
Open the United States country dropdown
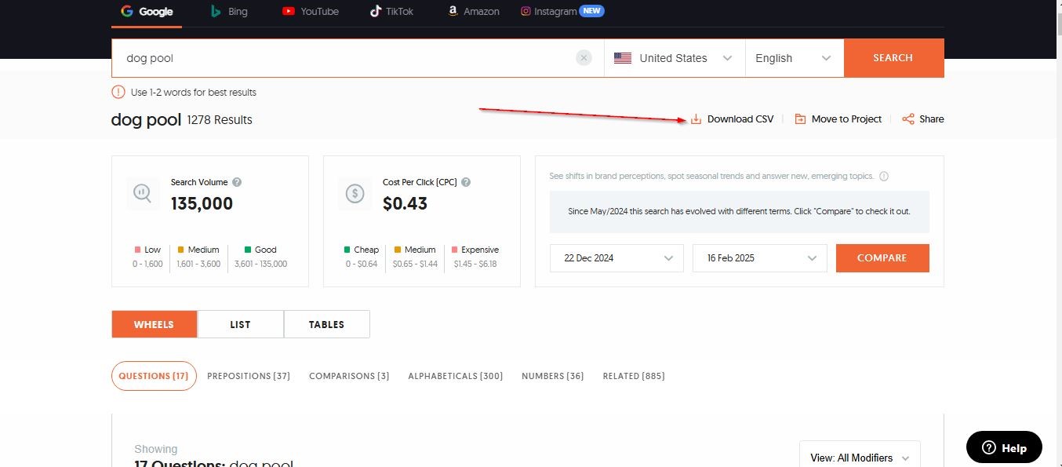[x=674, y=58]
